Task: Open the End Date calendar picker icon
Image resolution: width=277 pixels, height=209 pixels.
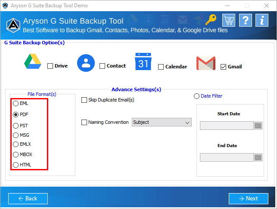Action: [x=258, y=157]
